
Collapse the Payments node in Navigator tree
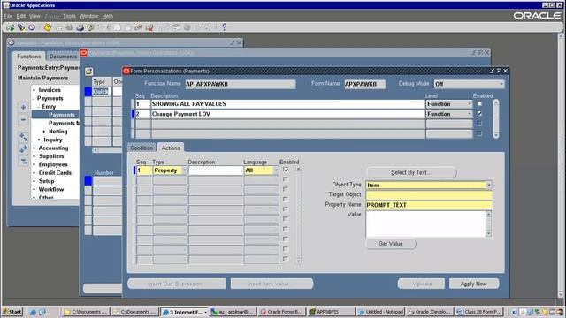(x=34, y=98)
